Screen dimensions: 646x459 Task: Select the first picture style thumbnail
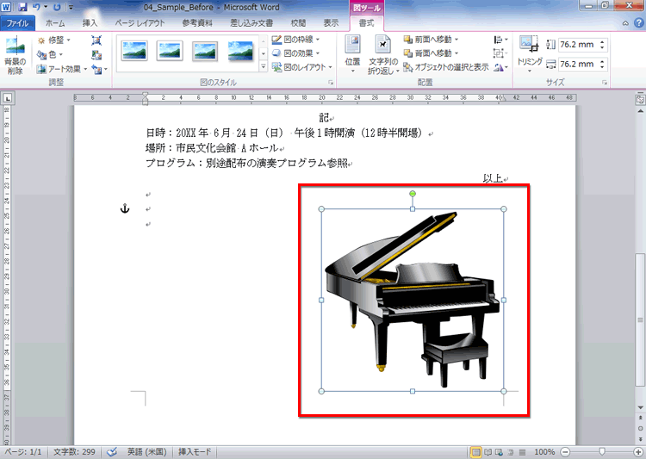point(134,51)
